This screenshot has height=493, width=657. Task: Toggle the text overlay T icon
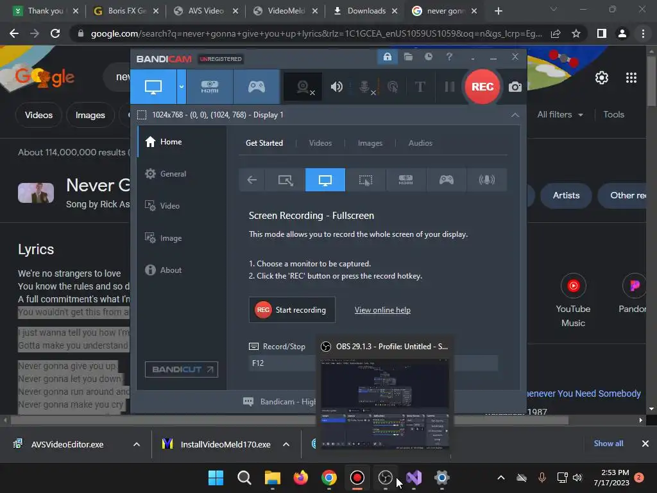pos(420,87)
